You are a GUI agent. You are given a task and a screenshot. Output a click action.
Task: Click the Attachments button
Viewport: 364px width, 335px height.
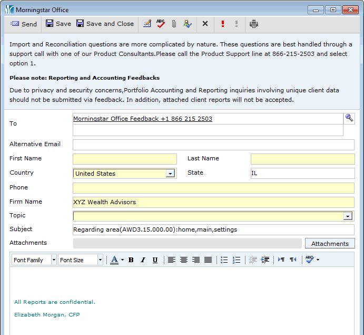(x=330, y=243)
